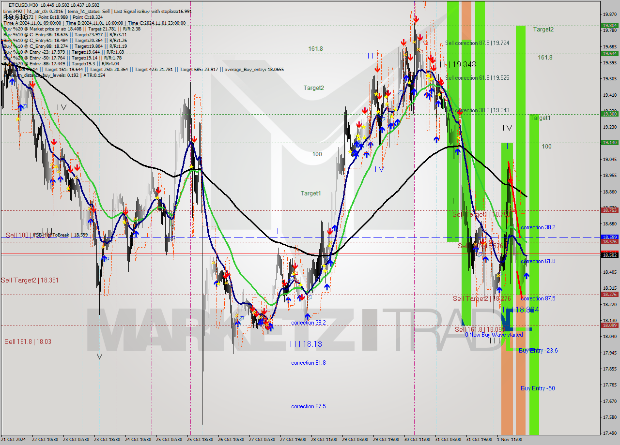Screen dimensions: 620x445
Task: Click the red 18.576 price tag
Action: (609, 241)
